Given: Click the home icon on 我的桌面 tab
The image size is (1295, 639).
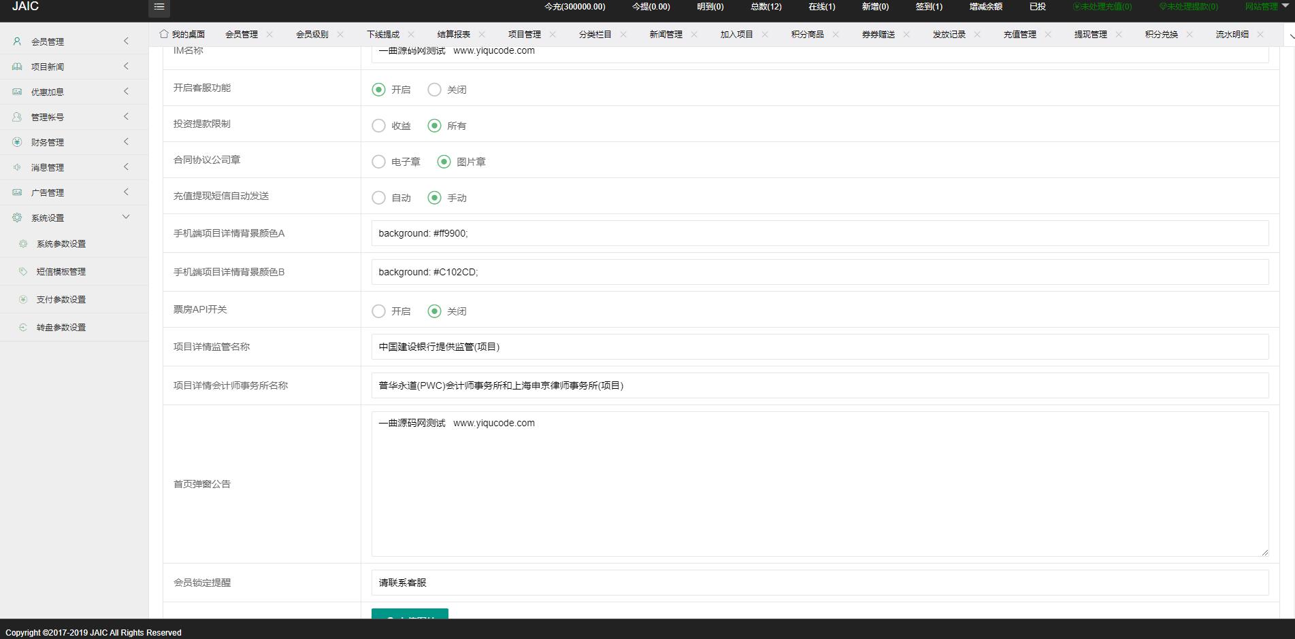Looking at the screenshot, I should point(163,34).
